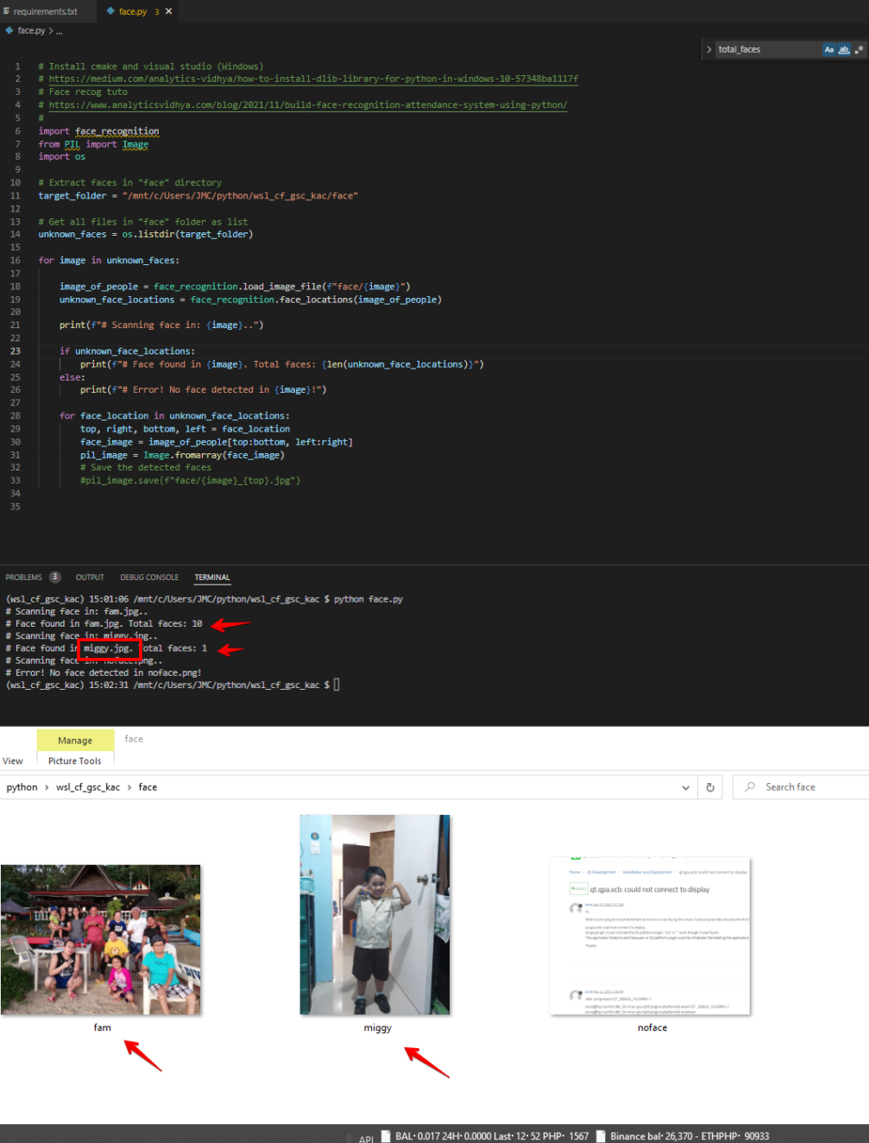Click the API item in status bar
The image size is (869, 1143).
tap(366, 1138)
